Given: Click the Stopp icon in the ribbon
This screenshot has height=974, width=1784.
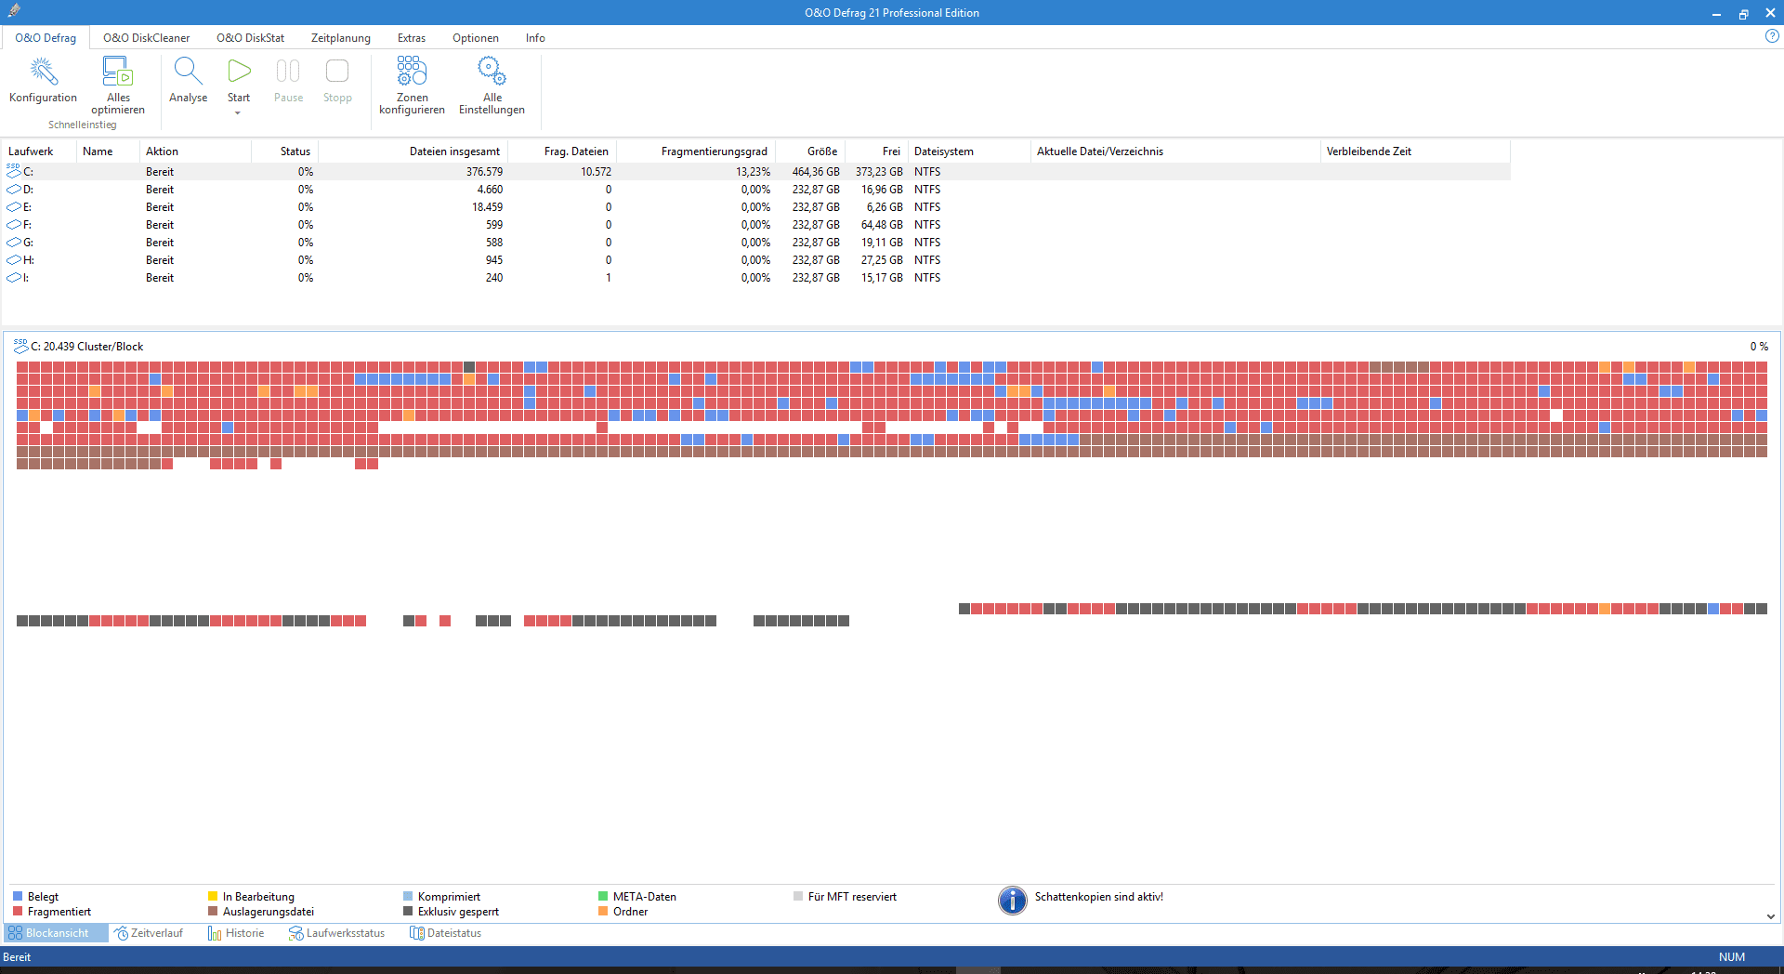Looking at the screenshot, I should point(337,72).
